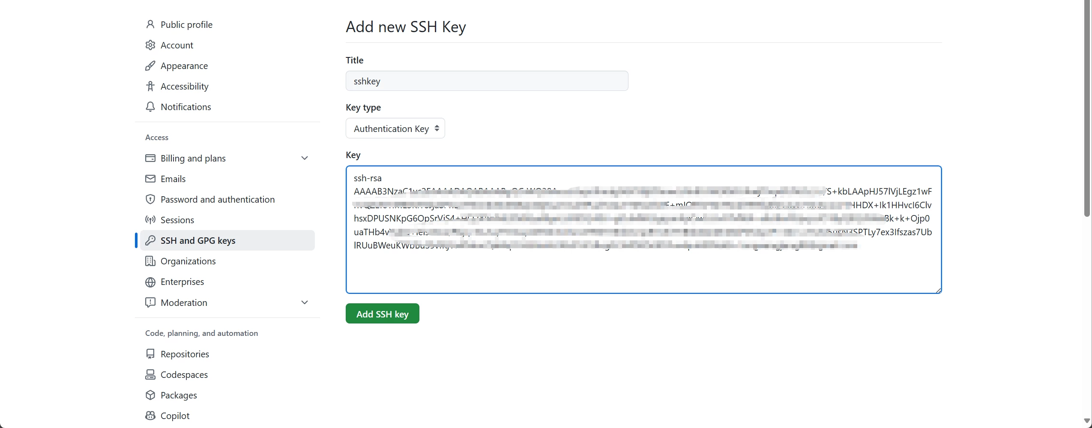The width and height of the screenshot is (1092, 428).
Task: Click the Sessions broadcast icon
Action: [150, 220]
